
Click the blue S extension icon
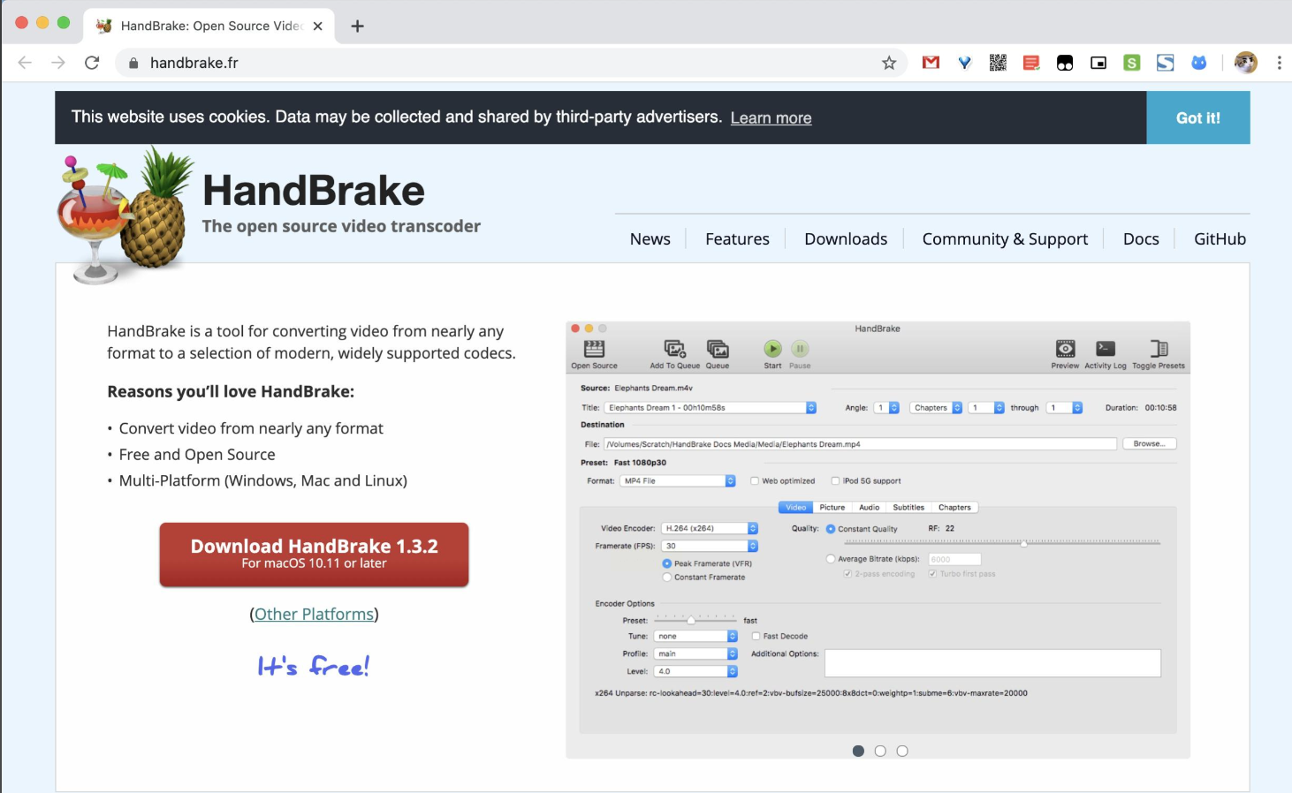click(1166, 63)
